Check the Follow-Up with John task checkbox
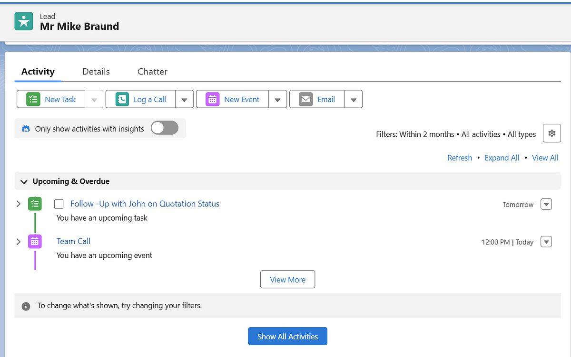571x357 pixels. coord(59,204)
